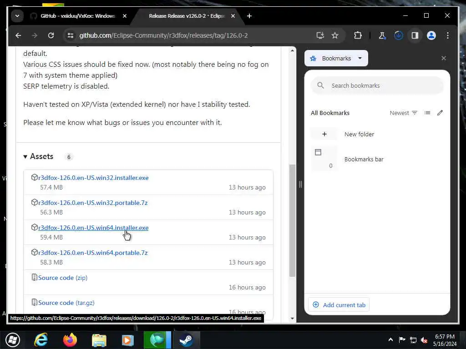Open Steam from taskbar
Screen dimensions: 466x349
coord(186,340)
